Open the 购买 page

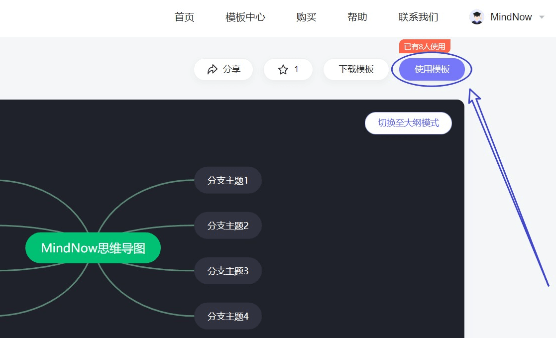tap(306, 17)
